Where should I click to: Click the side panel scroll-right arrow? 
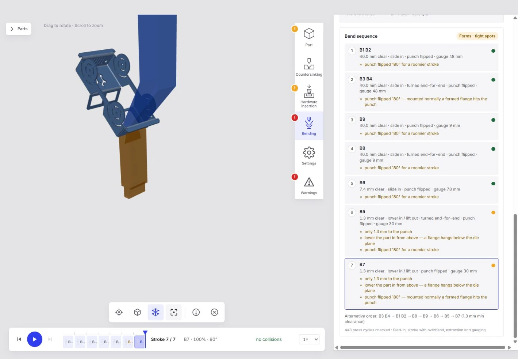pos(509,347)
